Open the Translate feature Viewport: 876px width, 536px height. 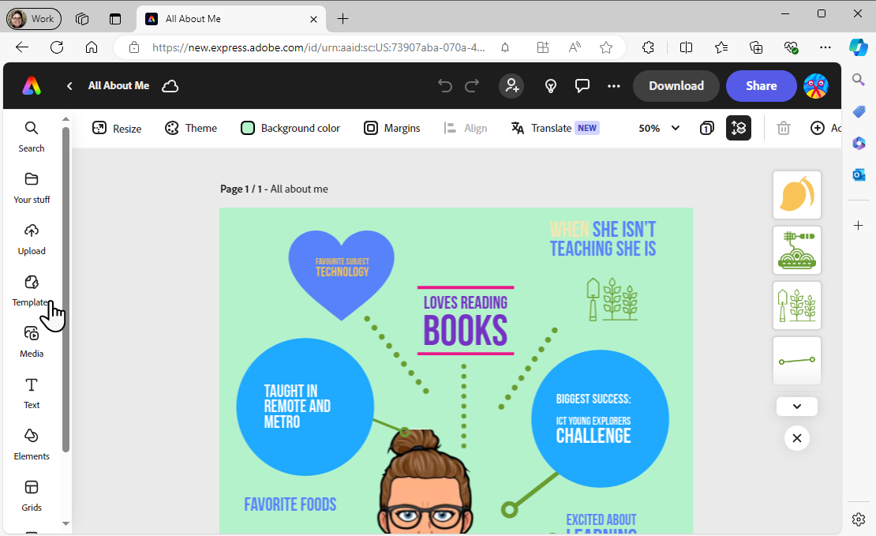pos(555,128)
